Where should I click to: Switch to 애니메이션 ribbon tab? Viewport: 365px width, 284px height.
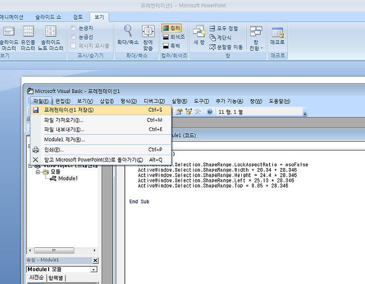(12, 17)
